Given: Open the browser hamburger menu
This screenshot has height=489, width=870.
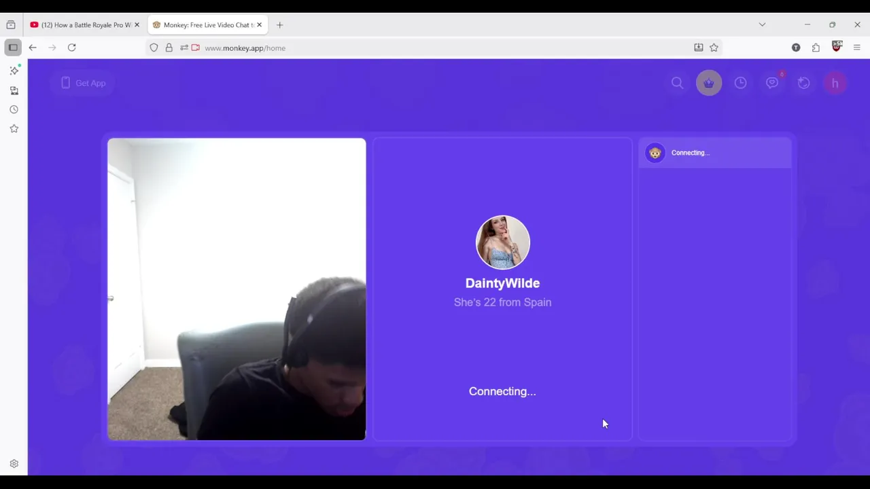Looking at the screenshot, I should click(856, 48).
